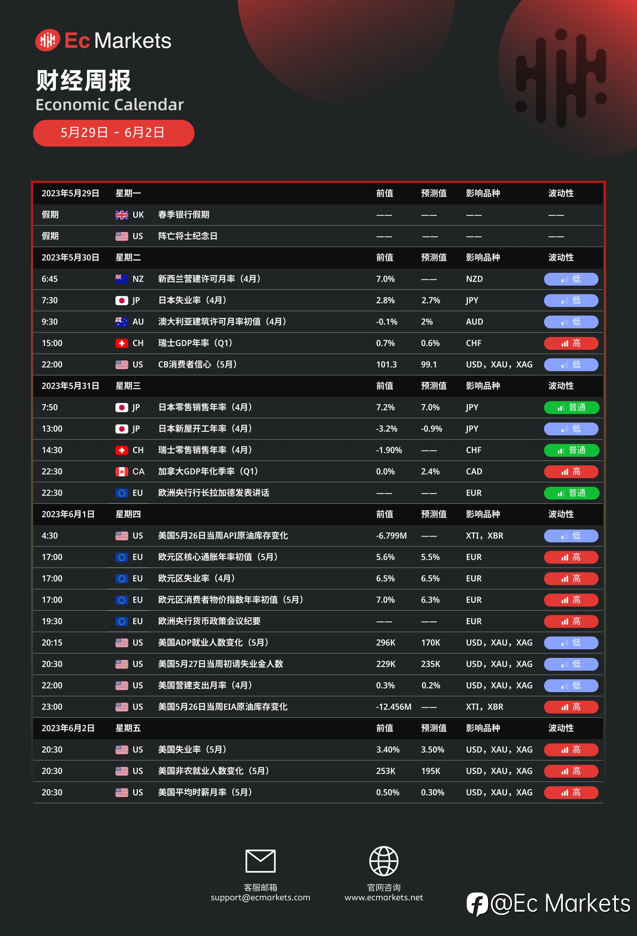This screenshot has height=936, width=637.
Task: Click the 2023年6月2日 date header
Action: pos(68,728)
